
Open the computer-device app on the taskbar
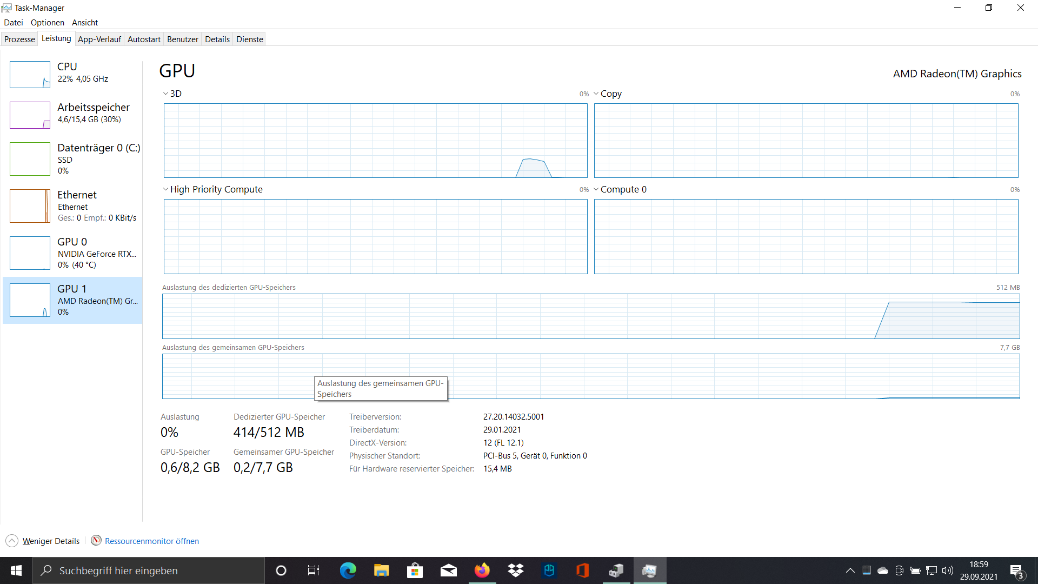click(x=616, y=570)
